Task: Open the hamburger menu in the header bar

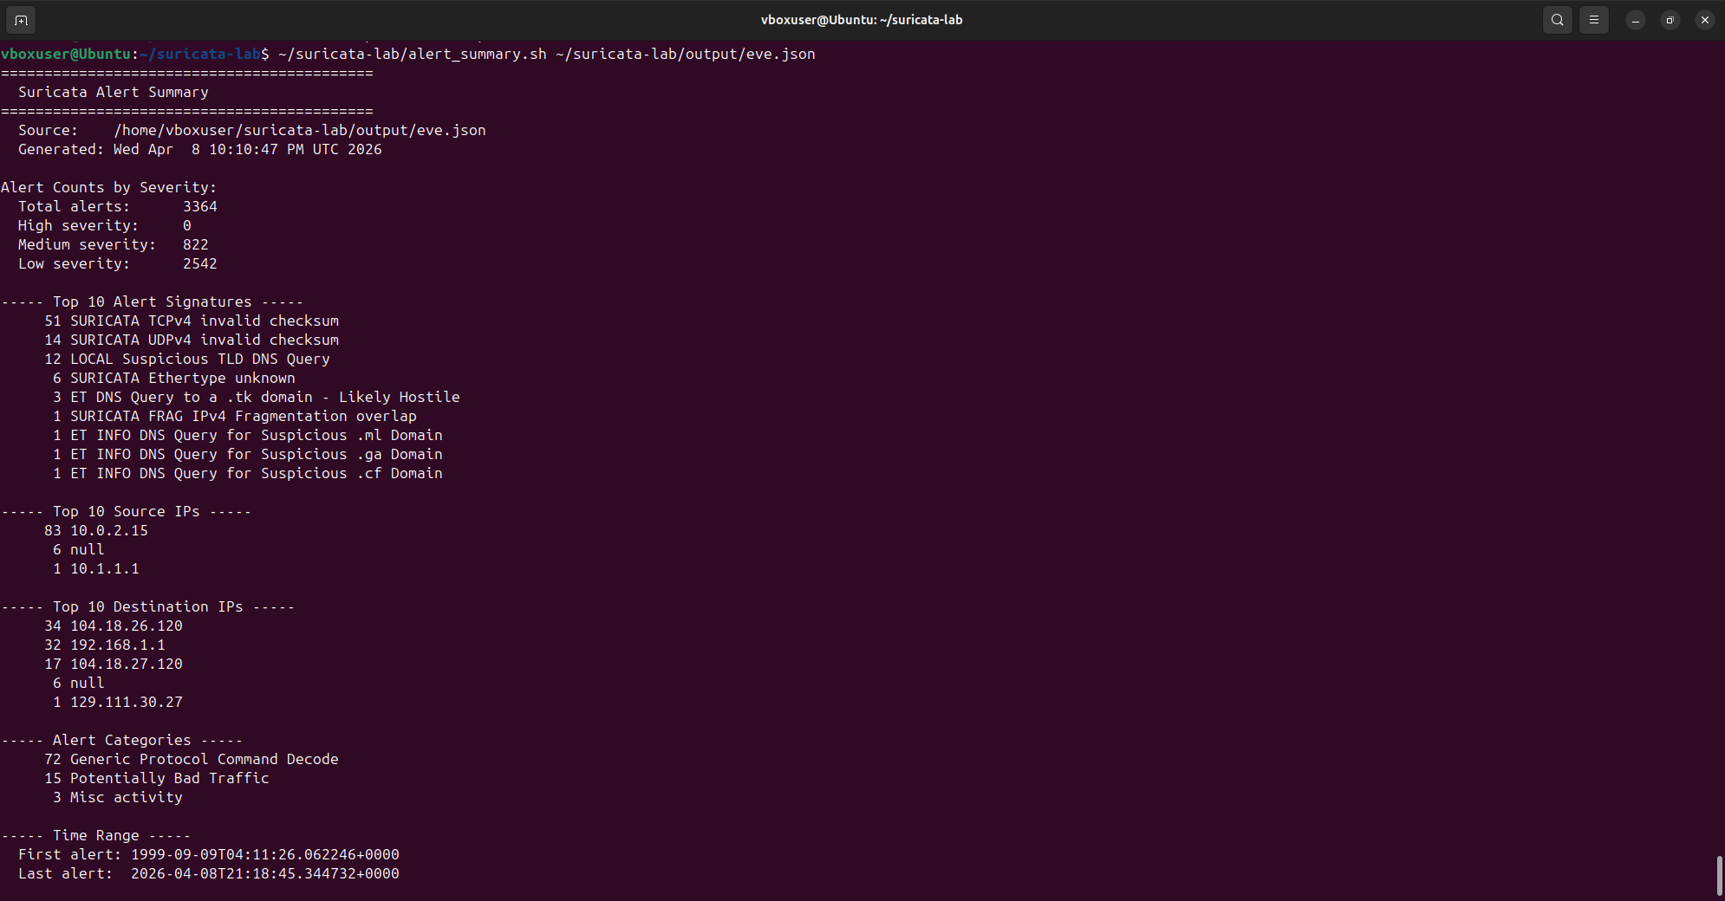Action: (x=1593, y=19)
